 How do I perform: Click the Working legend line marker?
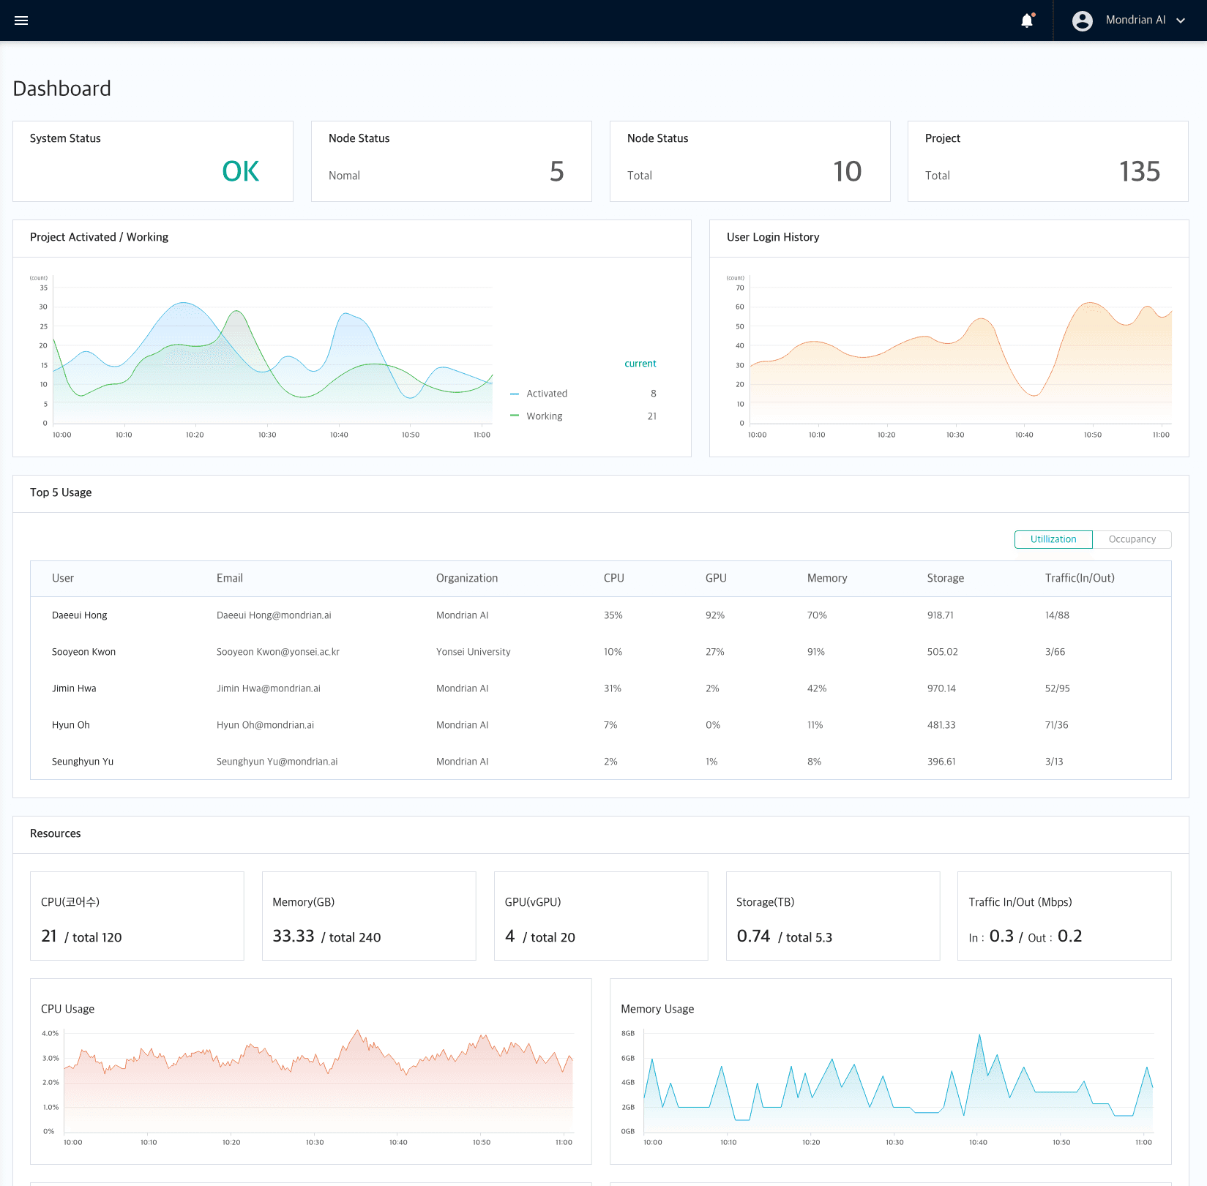coord(515,416)
